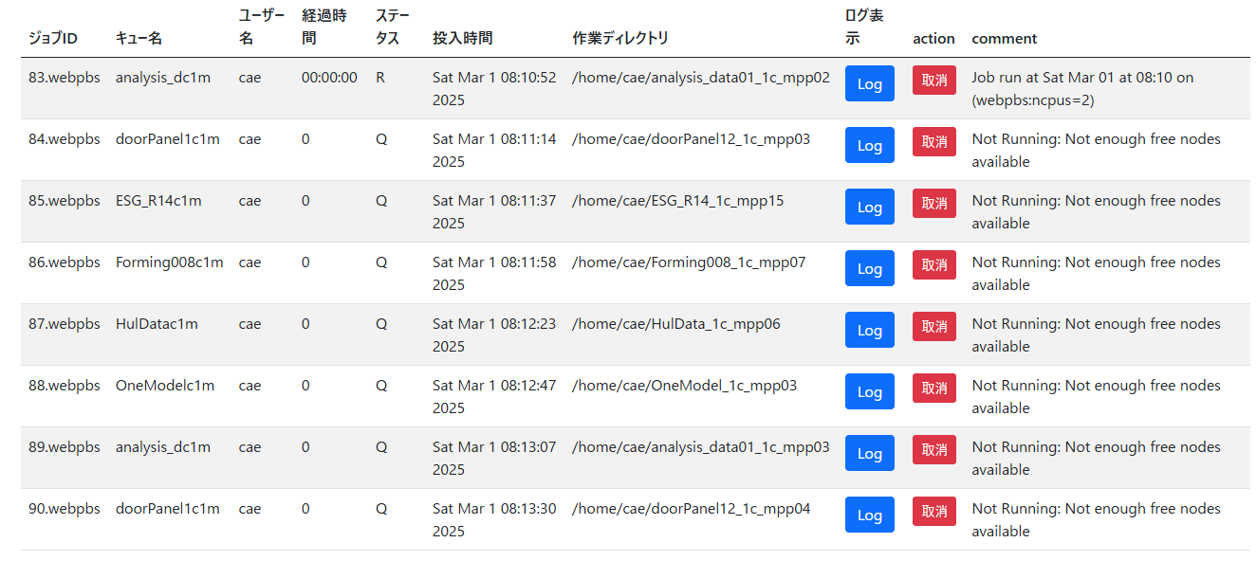Open Log for job 84.webpbs doorPanel1c1m
The image size is (1257, 561).
(x=869, y=145)
